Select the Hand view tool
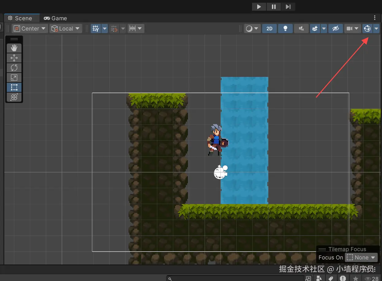The image size is (382, 281). [14, 48]
